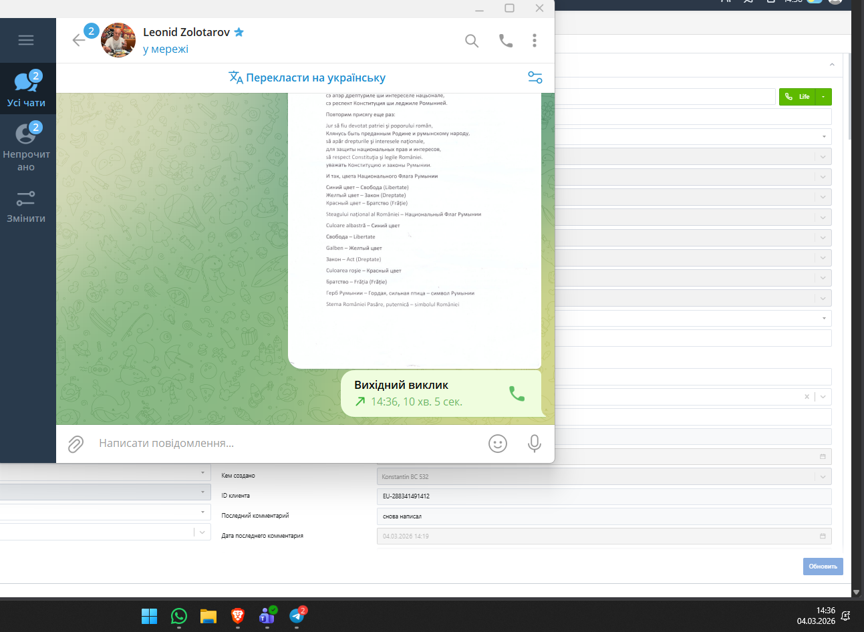Click the scrollbar down arrow in CRM page
The image size is (864, 632).
[x=856, y=592]
